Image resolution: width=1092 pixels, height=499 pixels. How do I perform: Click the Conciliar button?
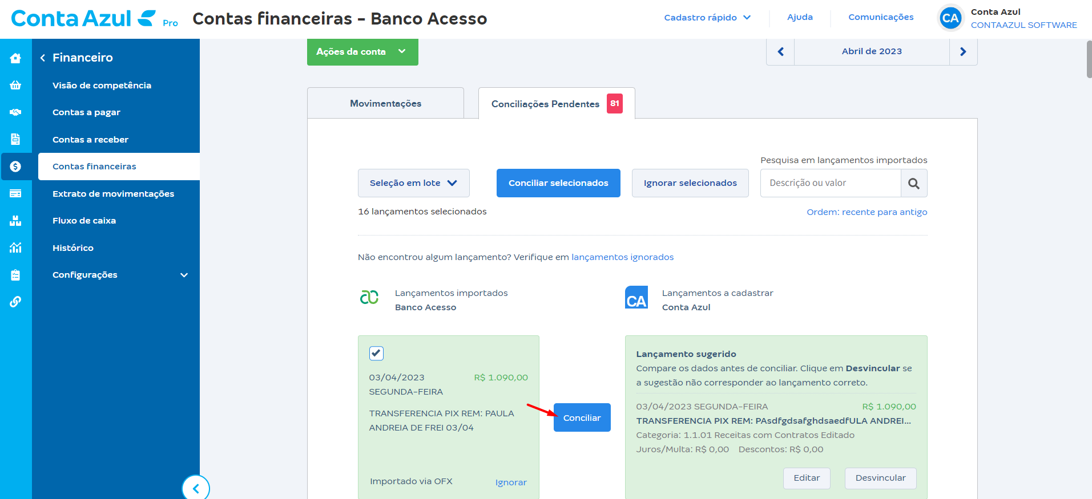pyautogui.click(x=582, y=417)
